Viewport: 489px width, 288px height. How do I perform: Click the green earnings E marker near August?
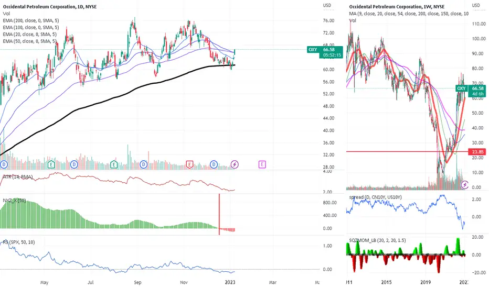pos(114,164)
